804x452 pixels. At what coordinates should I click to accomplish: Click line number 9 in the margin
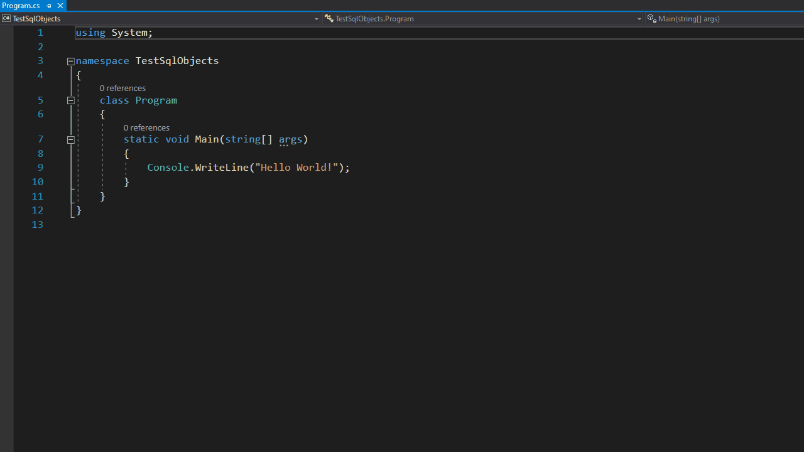pyautogui.click(x=40, y=168)
